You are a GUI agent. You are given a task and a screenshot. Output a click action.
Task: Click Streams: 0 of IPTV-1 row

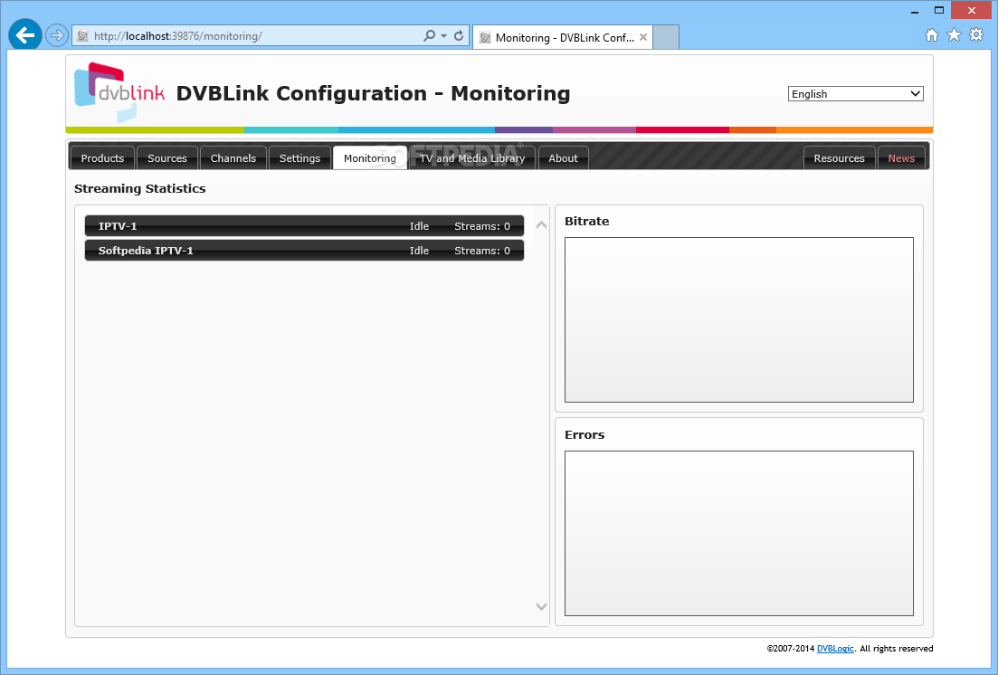(x=482, y=226)
